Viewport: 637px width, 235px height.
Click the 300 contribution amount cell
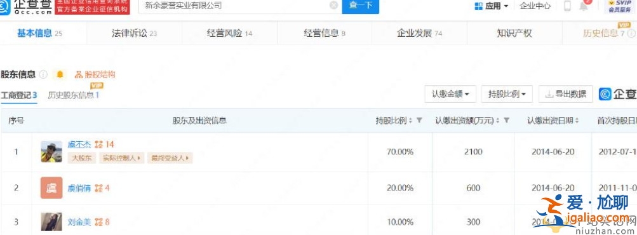point(473,222)
